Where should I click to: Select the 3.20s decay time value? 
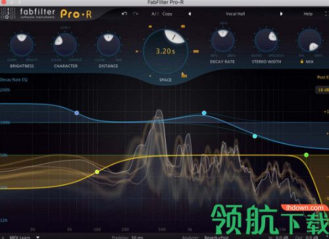(x=165, y=51)
